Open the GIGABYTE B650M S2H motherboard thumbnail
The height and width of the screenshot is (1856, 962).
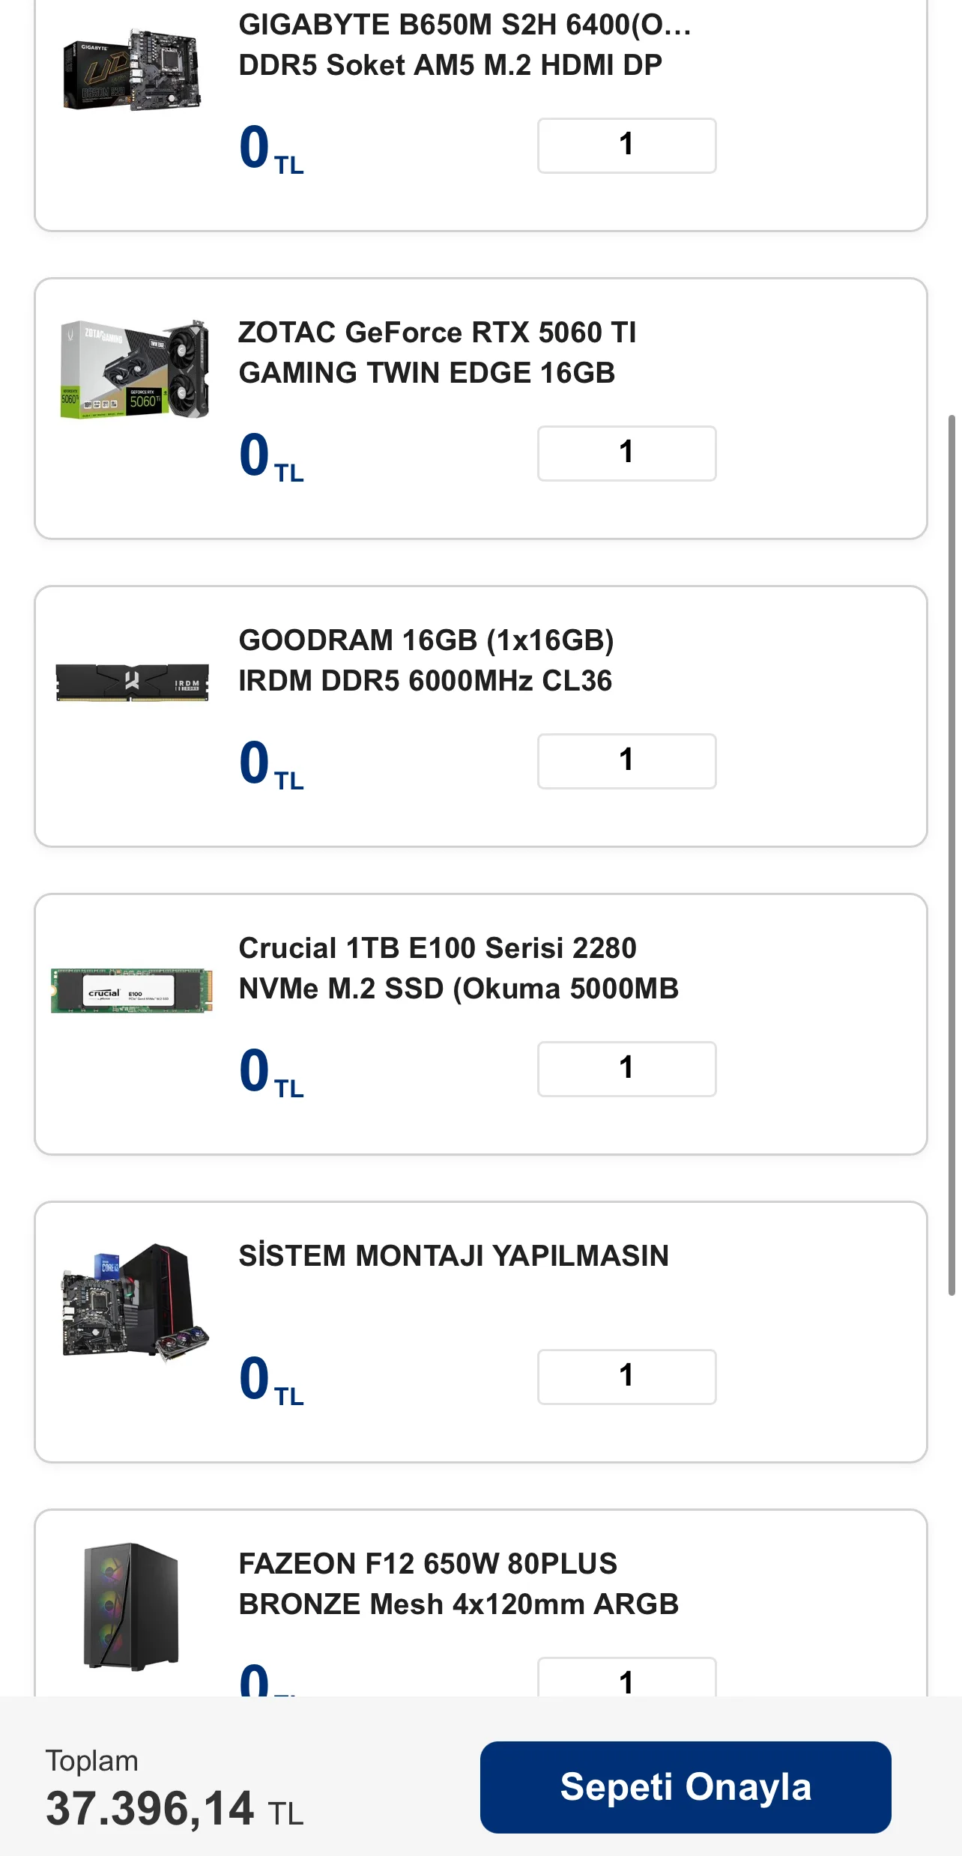(133, 71)
